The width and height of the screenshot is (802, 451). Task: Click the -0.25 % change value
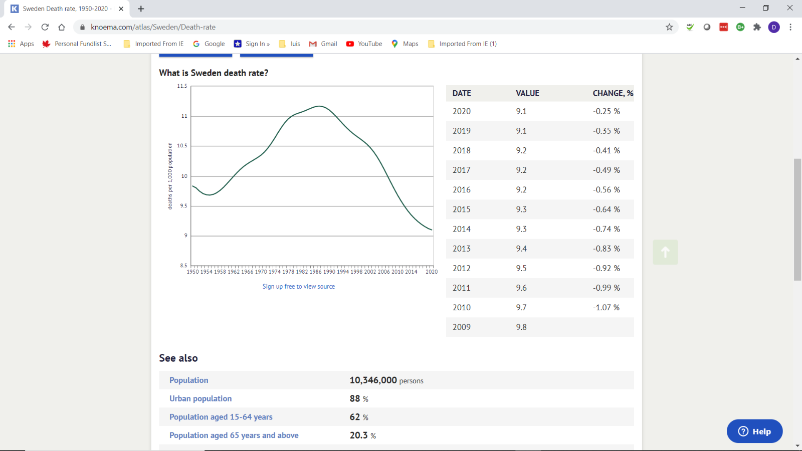(607, 111)
